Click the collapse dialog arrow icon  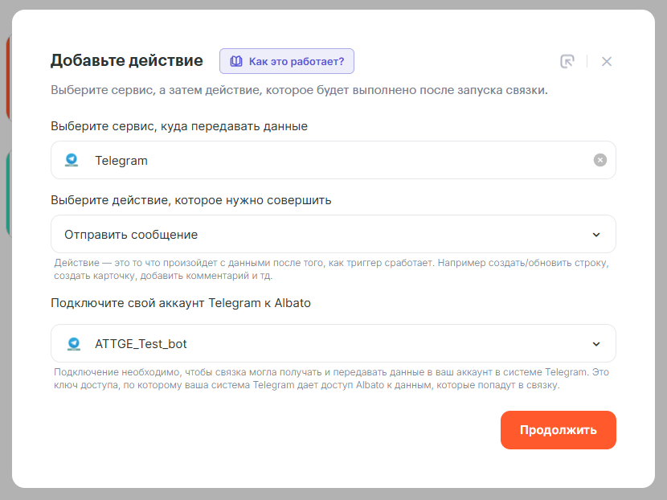(567, 62)
